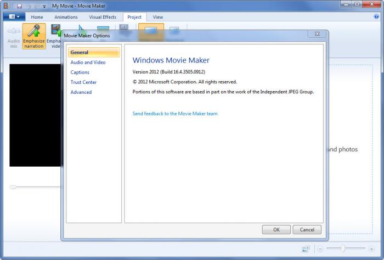The image size is (384, 260).
Task: Open Audio and Video options category
Action: [88, 62]
